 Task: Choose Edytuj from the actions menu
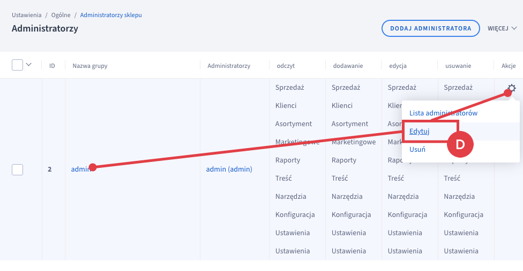pos(419,131)
